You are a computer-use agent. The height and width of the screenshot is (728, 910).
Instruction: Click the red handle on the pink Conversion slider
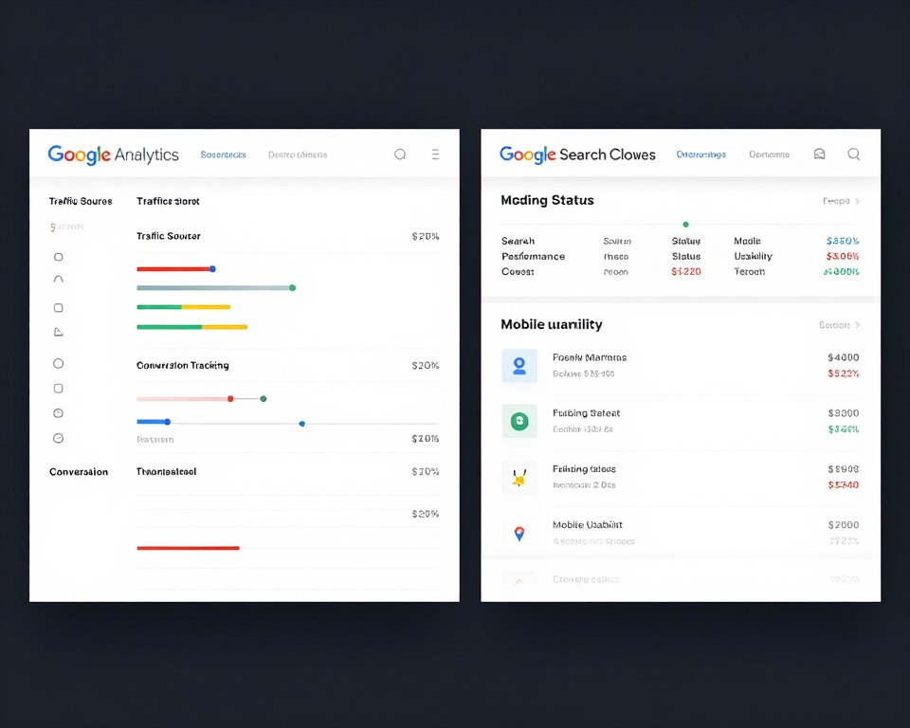tap(230, 399)
